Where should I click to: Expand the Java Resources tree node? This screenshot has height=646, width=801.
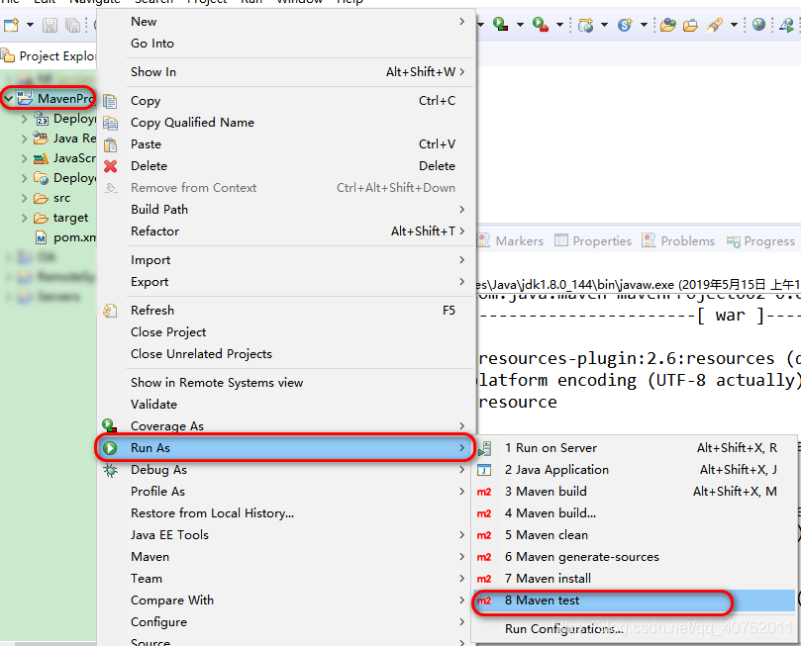[x=24, y=138]
